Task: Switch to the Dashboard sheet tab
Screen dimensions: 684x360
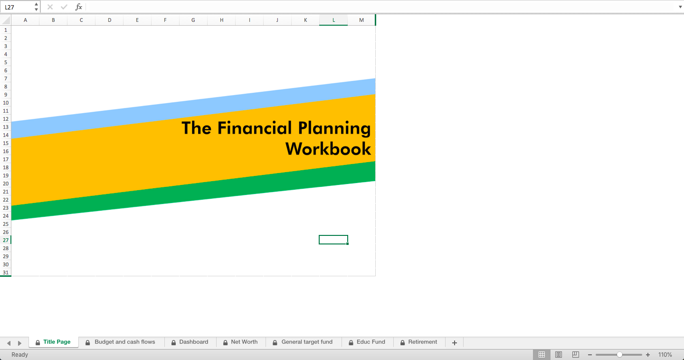Action: [x=190, y=342]
